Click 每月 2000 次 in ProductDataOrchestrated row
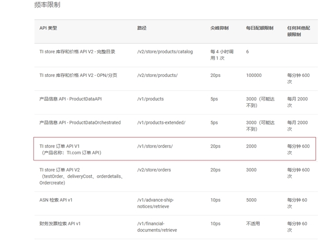 pos(297,125)
